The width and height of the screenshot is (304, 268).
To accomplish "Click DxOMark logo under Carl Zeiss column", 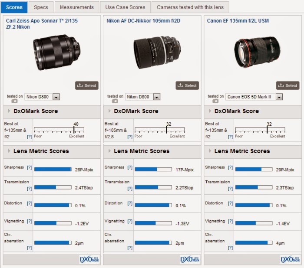I will [89, 259].
